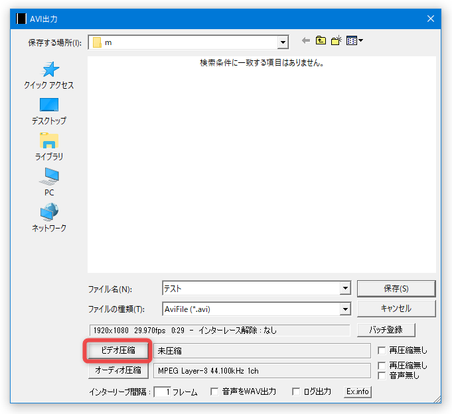Enable 音声無し checkbox
This screenshot has width=452, height=414.
pyautogui.click(x=382, y=376)
